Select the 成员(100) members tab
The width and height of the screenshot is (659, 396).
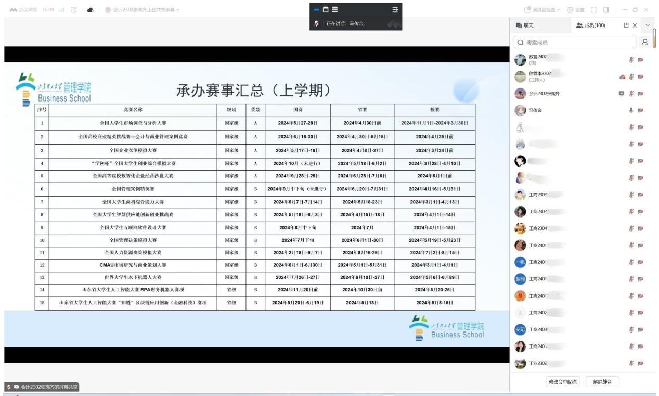[590, 25]
